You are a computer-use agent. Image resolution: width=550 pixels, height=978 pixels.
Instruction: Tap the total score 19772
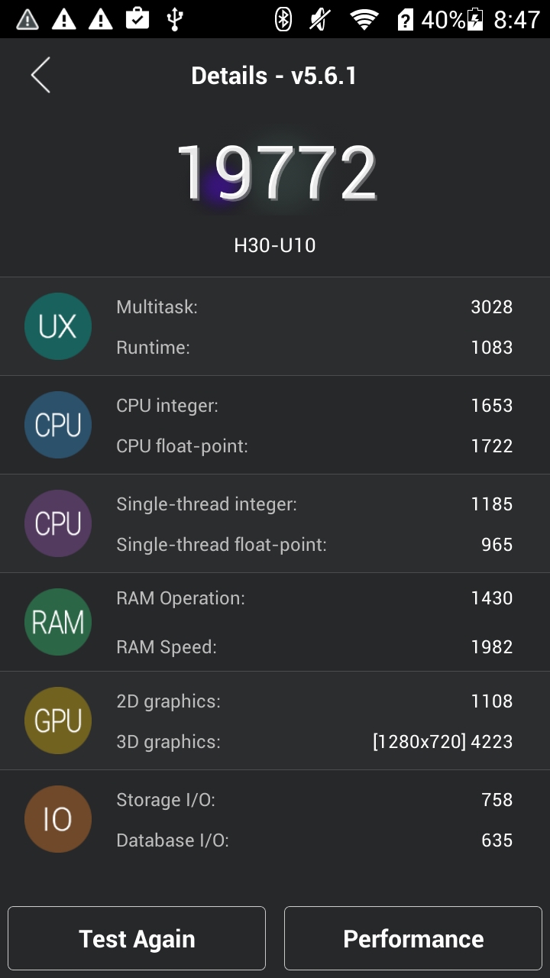[277, 173]
